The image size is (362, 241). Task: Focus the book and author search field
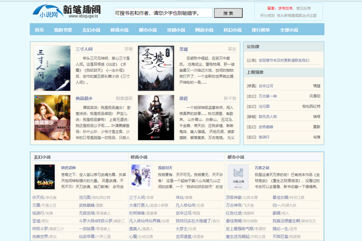point(163,13)
